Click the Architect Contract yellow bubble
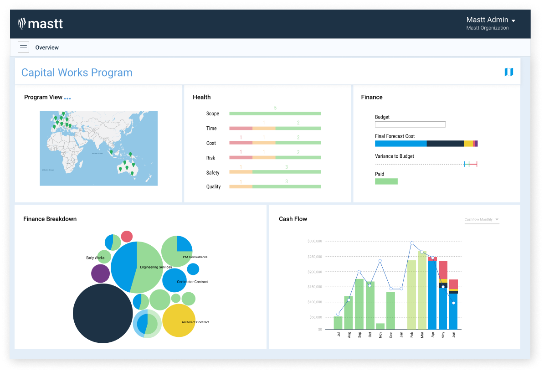The height and width of the screenshot is (372, 544). [x=179, y=320]
